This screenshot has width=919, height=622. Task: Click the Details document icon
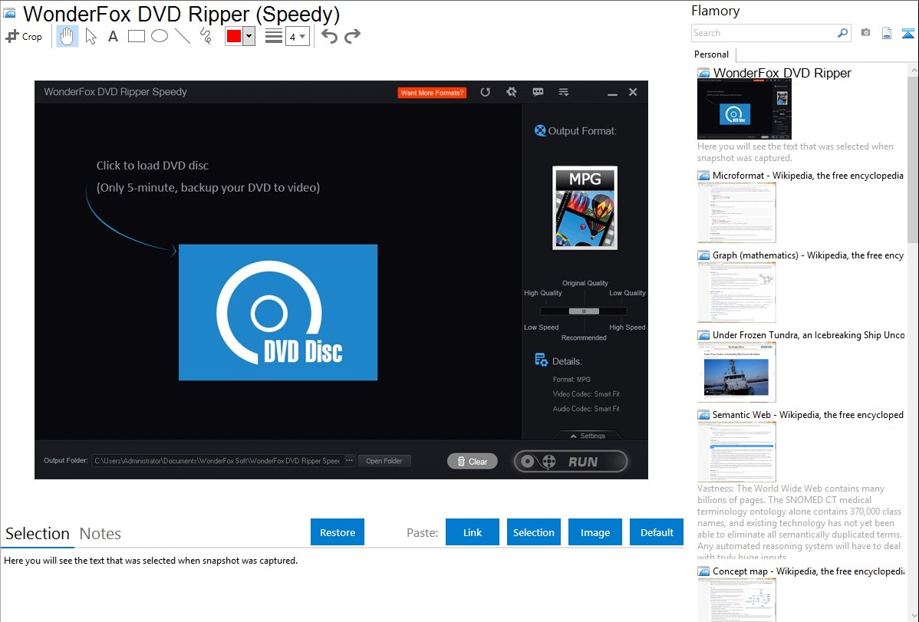[541, 360]
